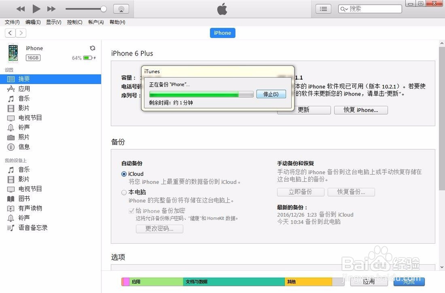Image resolution: width=445 pixels, height=293 pixels.
Task: Click the search field 搜索
Action: click(x=370, y=9)
